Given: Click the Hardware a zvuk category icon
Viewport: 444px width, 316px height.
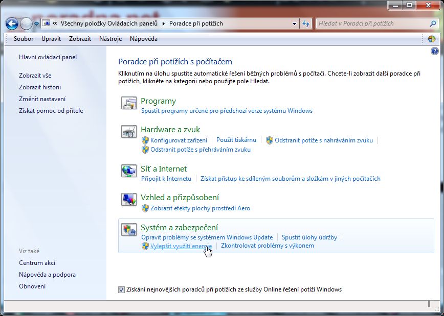Looking at the screenshot, I should click(x=129, y=131).
